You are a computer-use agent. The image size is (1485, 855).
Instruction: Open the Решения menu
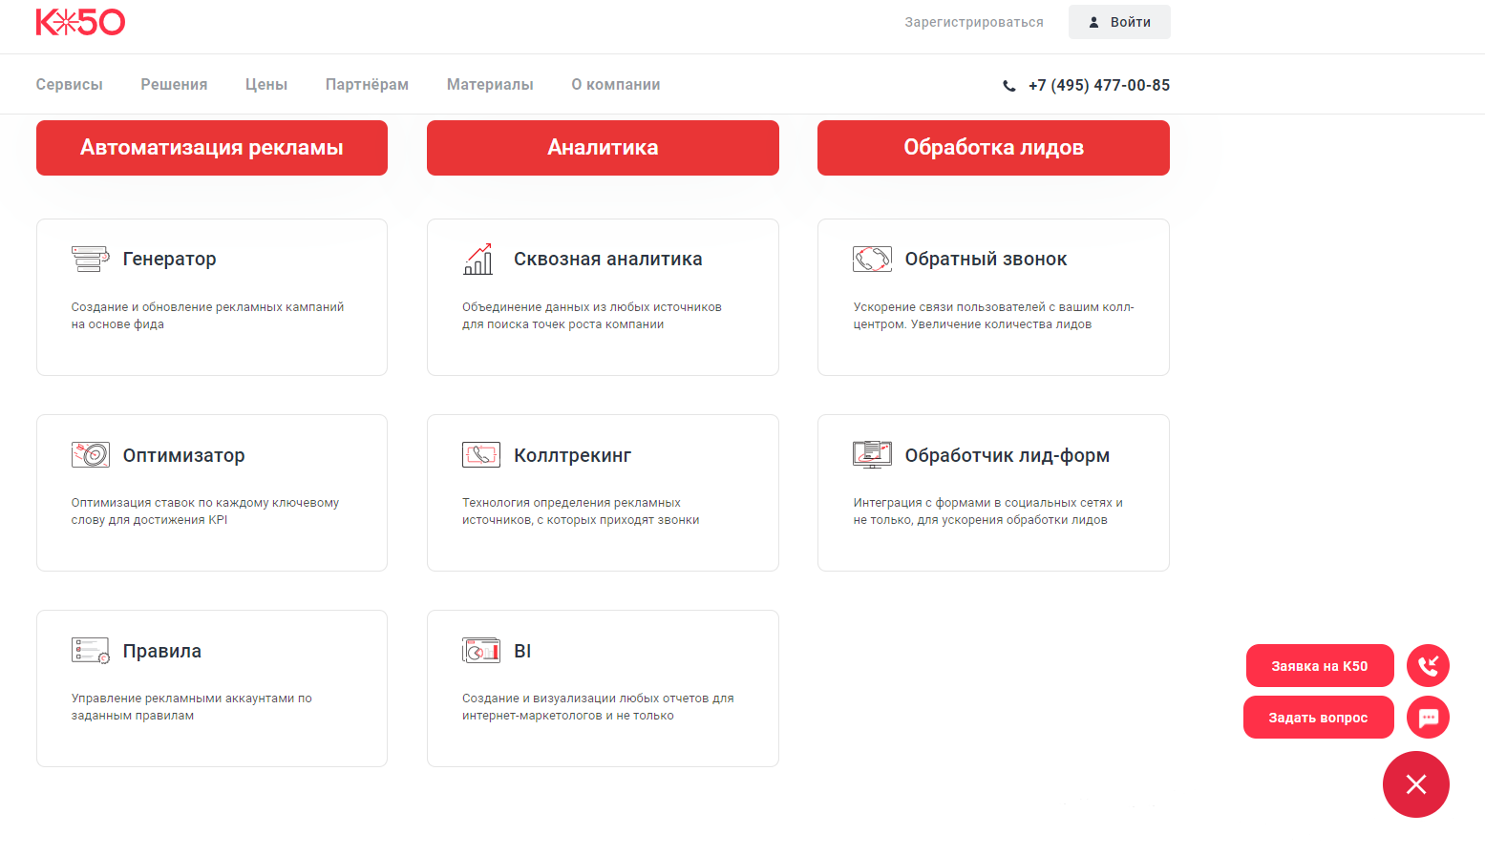pyautogui.click(x=174, y=85)
